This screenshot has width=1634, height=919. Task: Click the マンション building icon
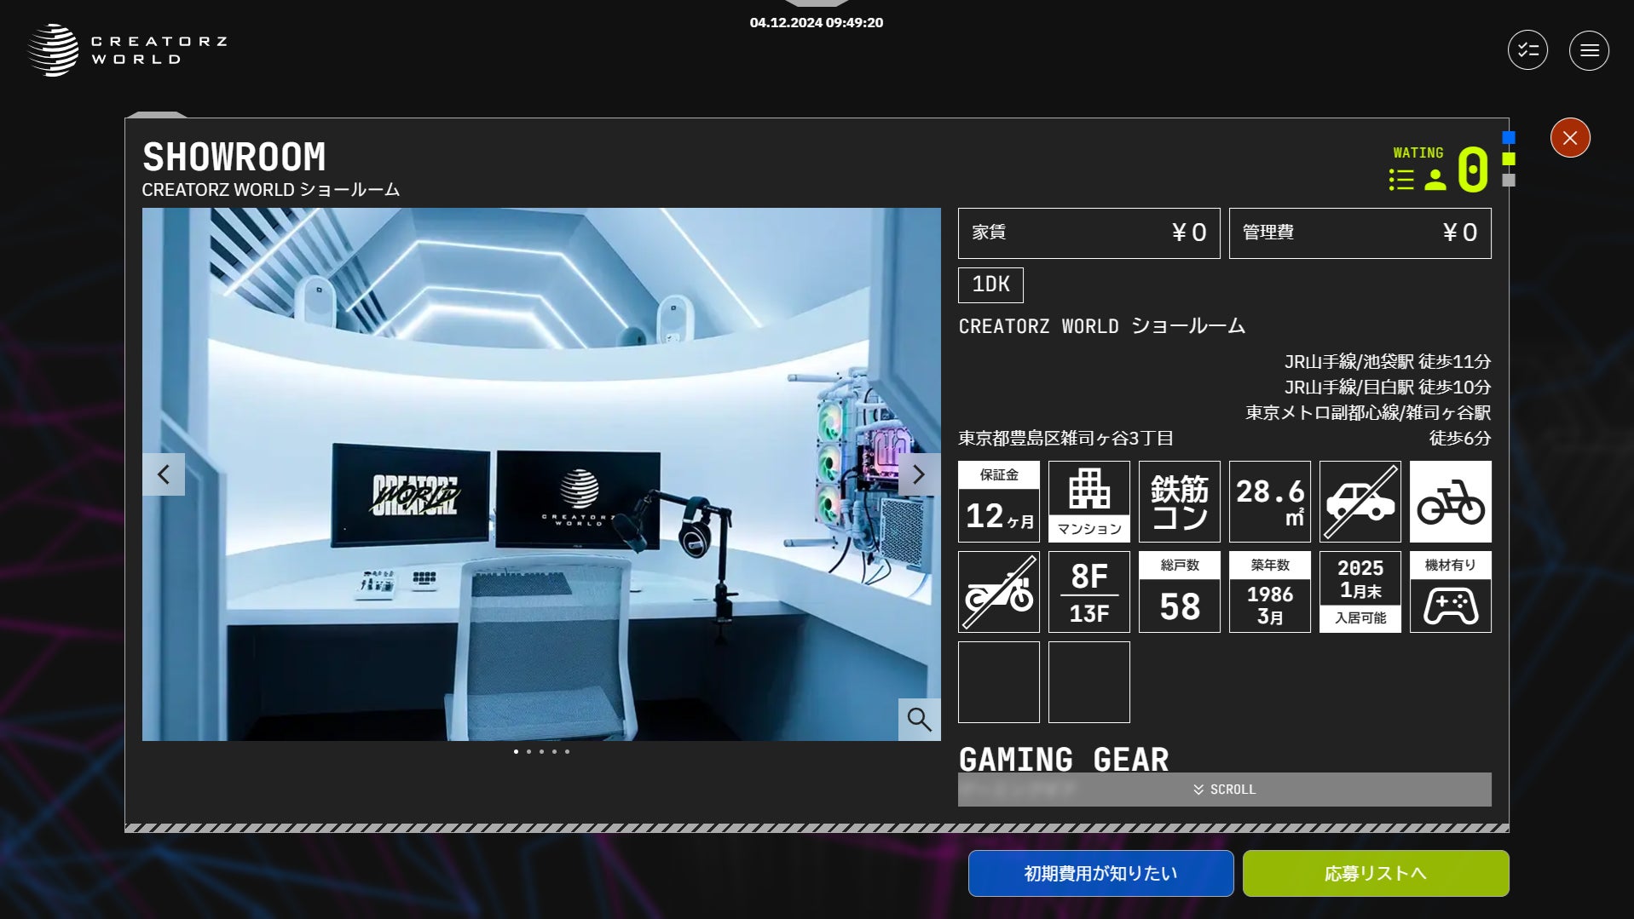point(1088,502)
